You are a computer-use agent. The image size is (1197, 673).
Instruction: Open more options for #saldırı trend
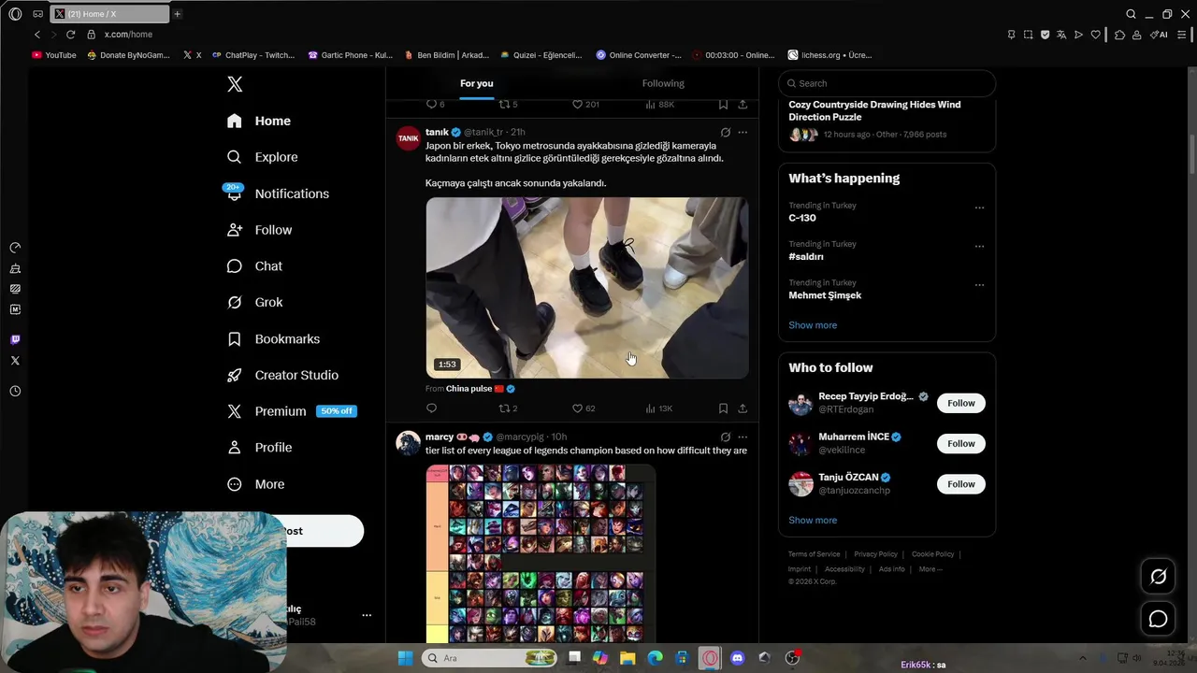click(979, 247)
